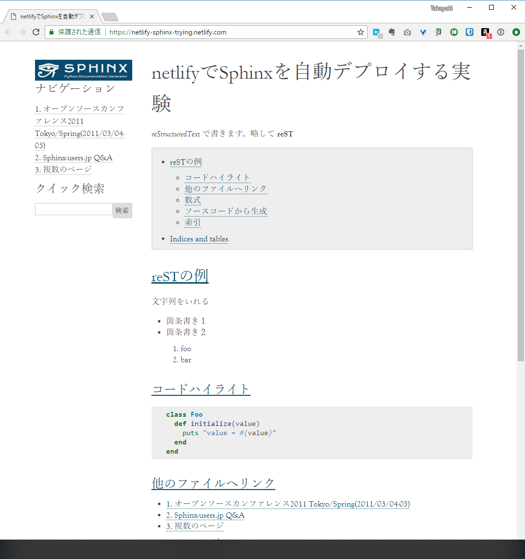Image resolution: width=525 pixels, height=559 pixels.
Task: Open コードハイライト in the contents box
Action: pos(217,178)
